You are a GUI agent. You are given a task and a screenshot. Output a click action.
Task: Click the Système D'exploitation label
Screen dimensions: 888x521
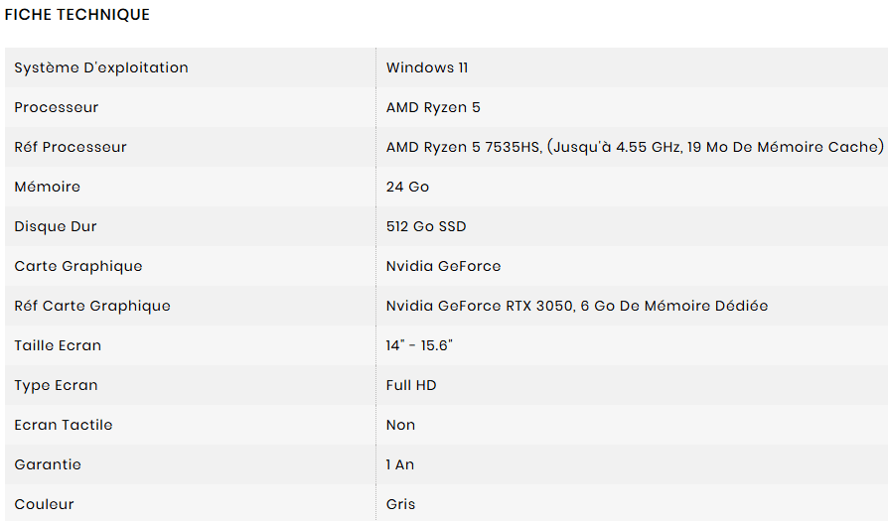coord(101,67)
